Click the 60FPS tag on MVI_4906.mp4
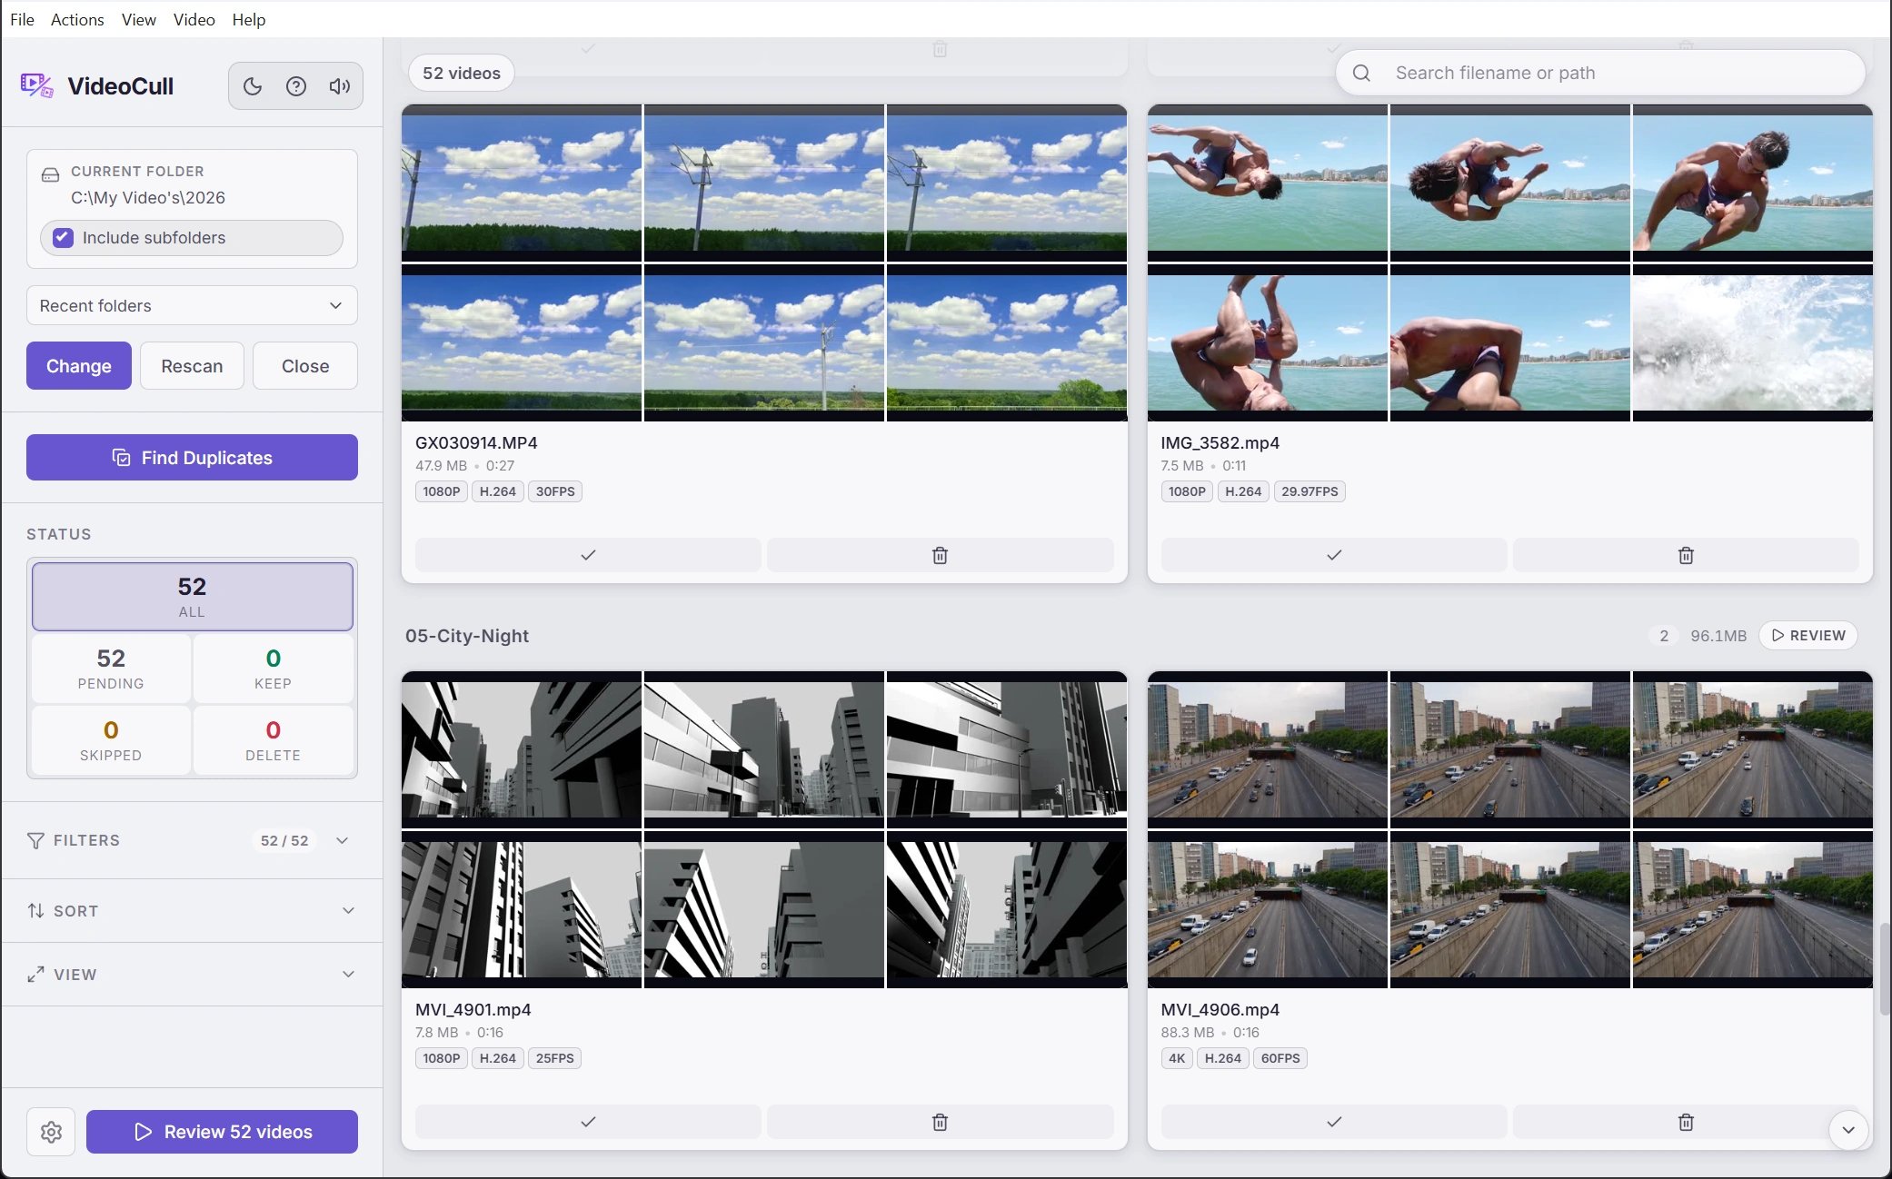Screen dimensions: 1892x1179 [x=1280, y=1058]
